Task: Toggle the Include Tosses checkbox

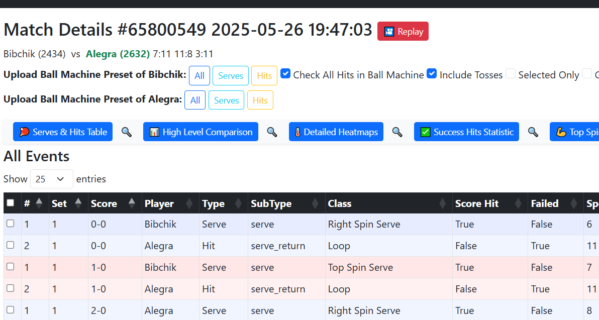Action: pos(432,74)
